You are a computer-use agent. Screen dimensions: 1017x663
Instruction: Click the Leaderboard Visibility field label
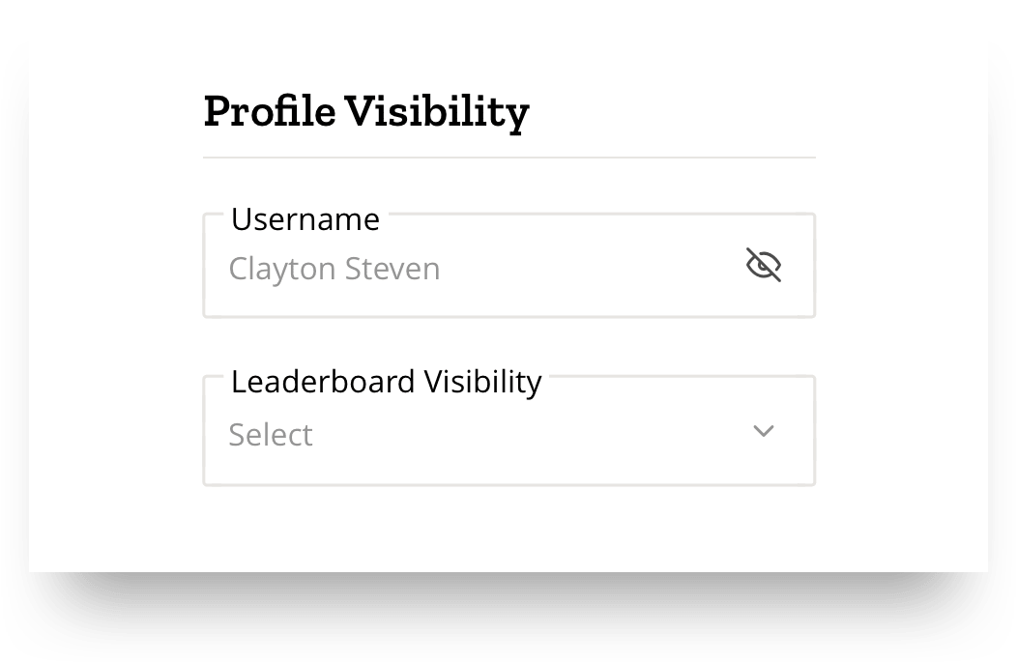click(386, 382)
